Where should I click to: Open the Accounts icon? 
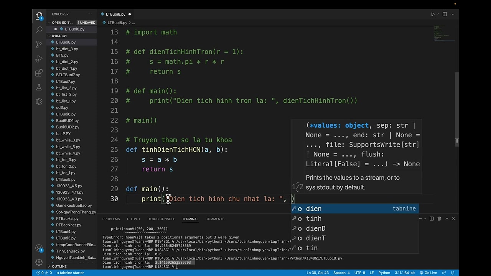(x=39, y=248)
